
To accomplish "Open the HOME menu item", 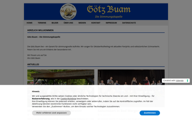I will pos(29,23).
